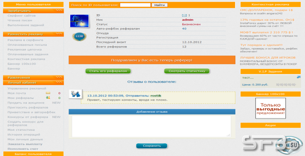This screenshot has height=156, width=305.
Task: Click the Смотреть статистику button
Action: [x=187, y=71]
